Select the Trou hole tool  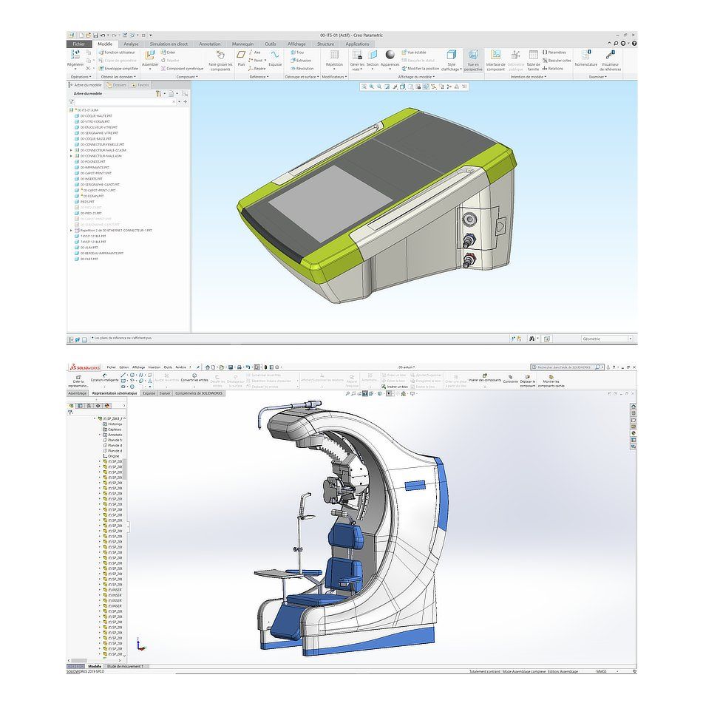[x=297, y=52]
